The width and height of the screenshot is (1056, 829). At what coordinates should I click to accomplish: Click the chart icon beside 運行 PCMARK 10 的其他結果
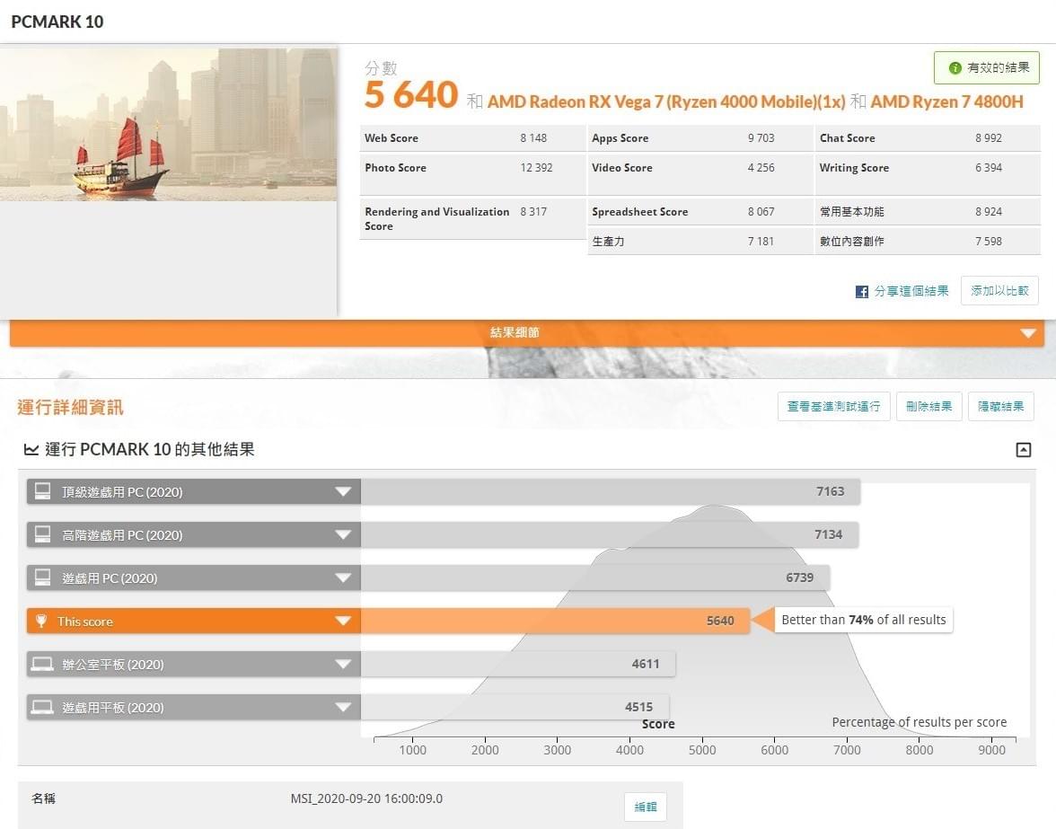click(x=31, y=449)
